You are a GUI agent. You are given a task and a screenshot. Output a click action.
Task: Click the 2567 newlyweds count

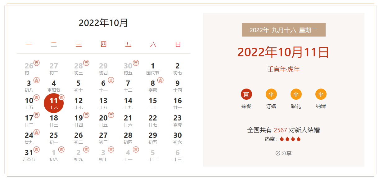coord(280,130)
